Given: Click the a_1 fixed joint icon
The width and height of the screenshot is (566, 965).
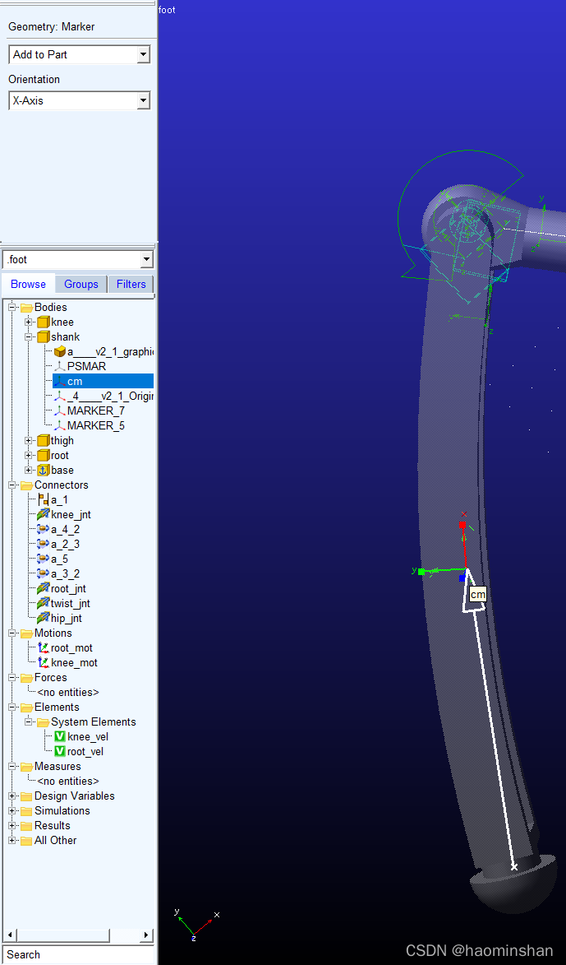Looking at the screenshot, I should coord(44,499).
